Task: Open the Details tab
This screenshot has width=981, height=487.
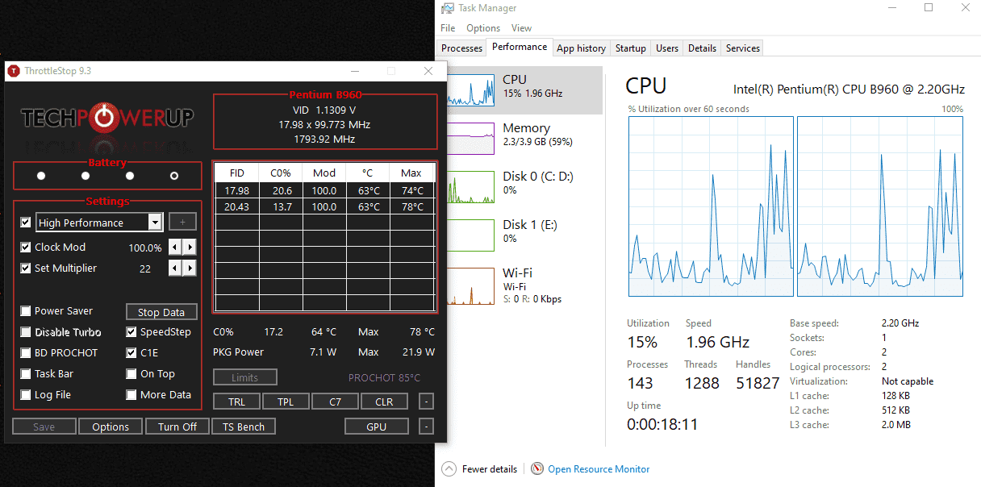Action: coord(702,48)
